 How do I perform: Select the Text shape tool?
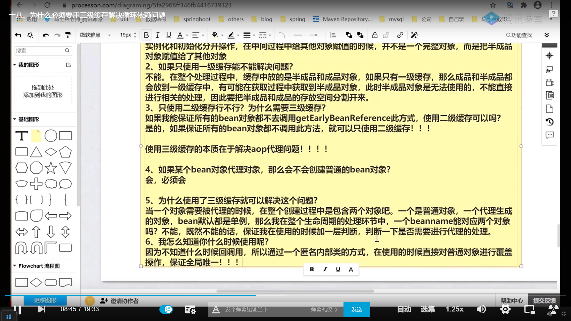(21, 136)
